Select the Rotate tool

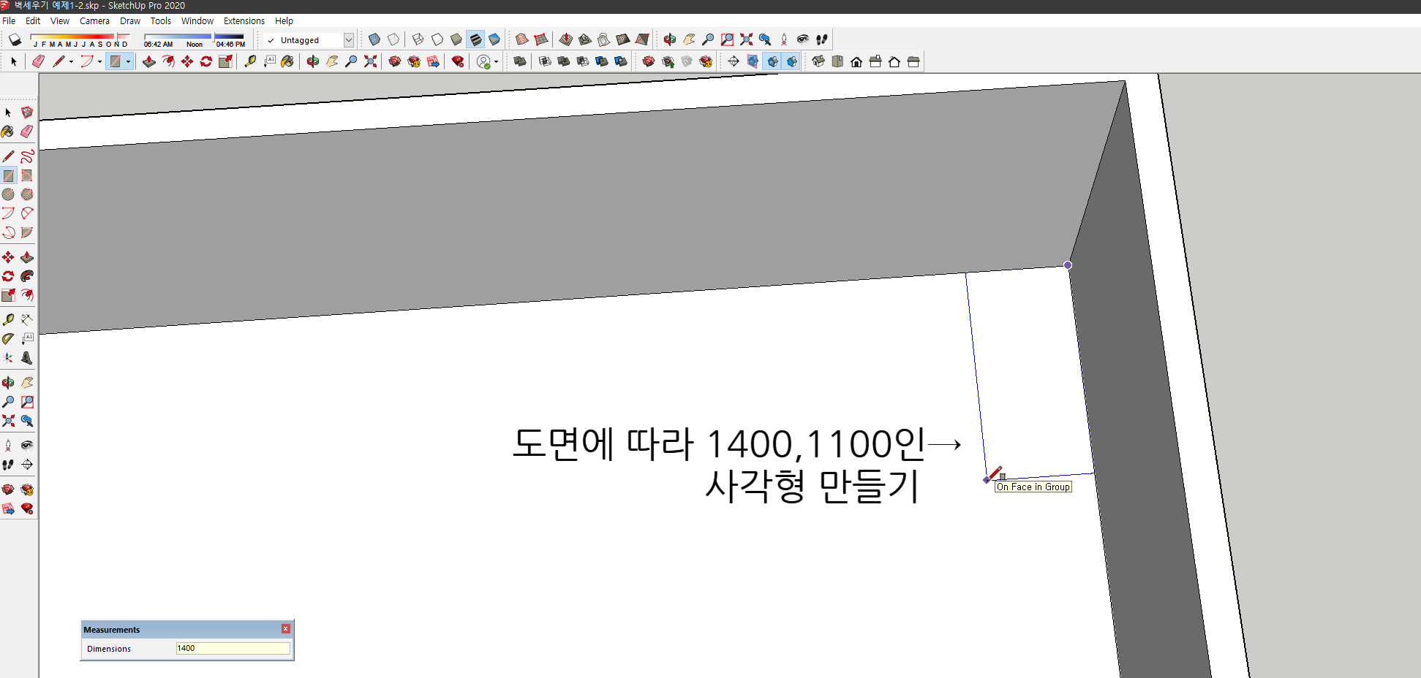click(206, 62)
